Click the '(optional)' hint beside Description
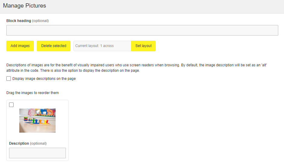This screenshot has height=167, width=284. [38, 143]
